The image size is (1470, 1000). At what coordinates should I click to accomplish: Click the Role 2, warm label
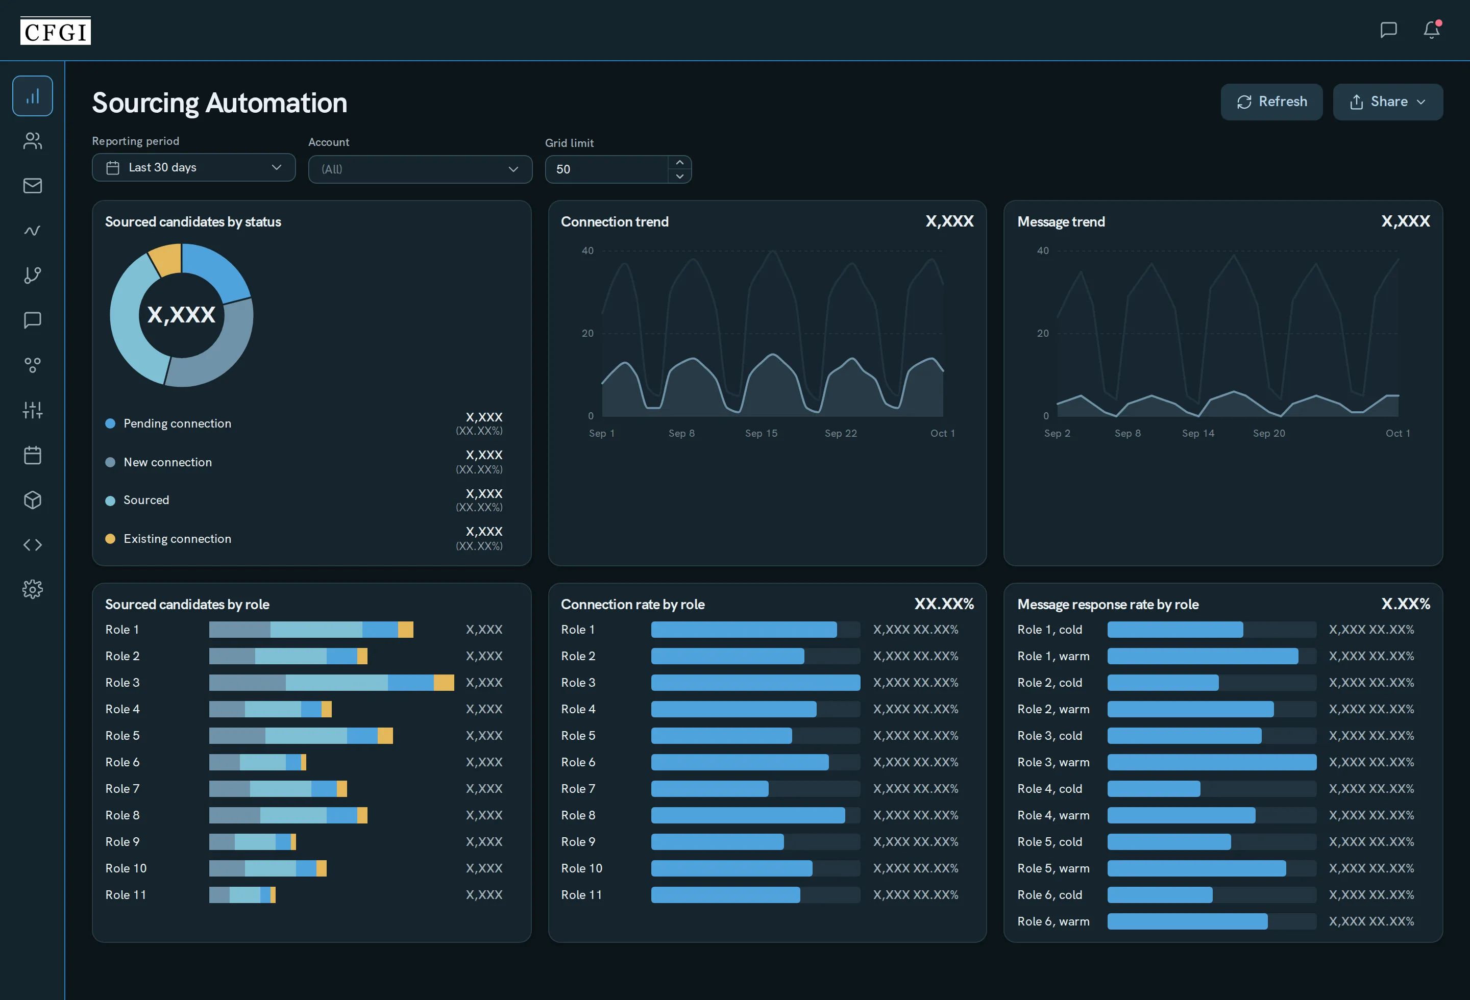1053,709
